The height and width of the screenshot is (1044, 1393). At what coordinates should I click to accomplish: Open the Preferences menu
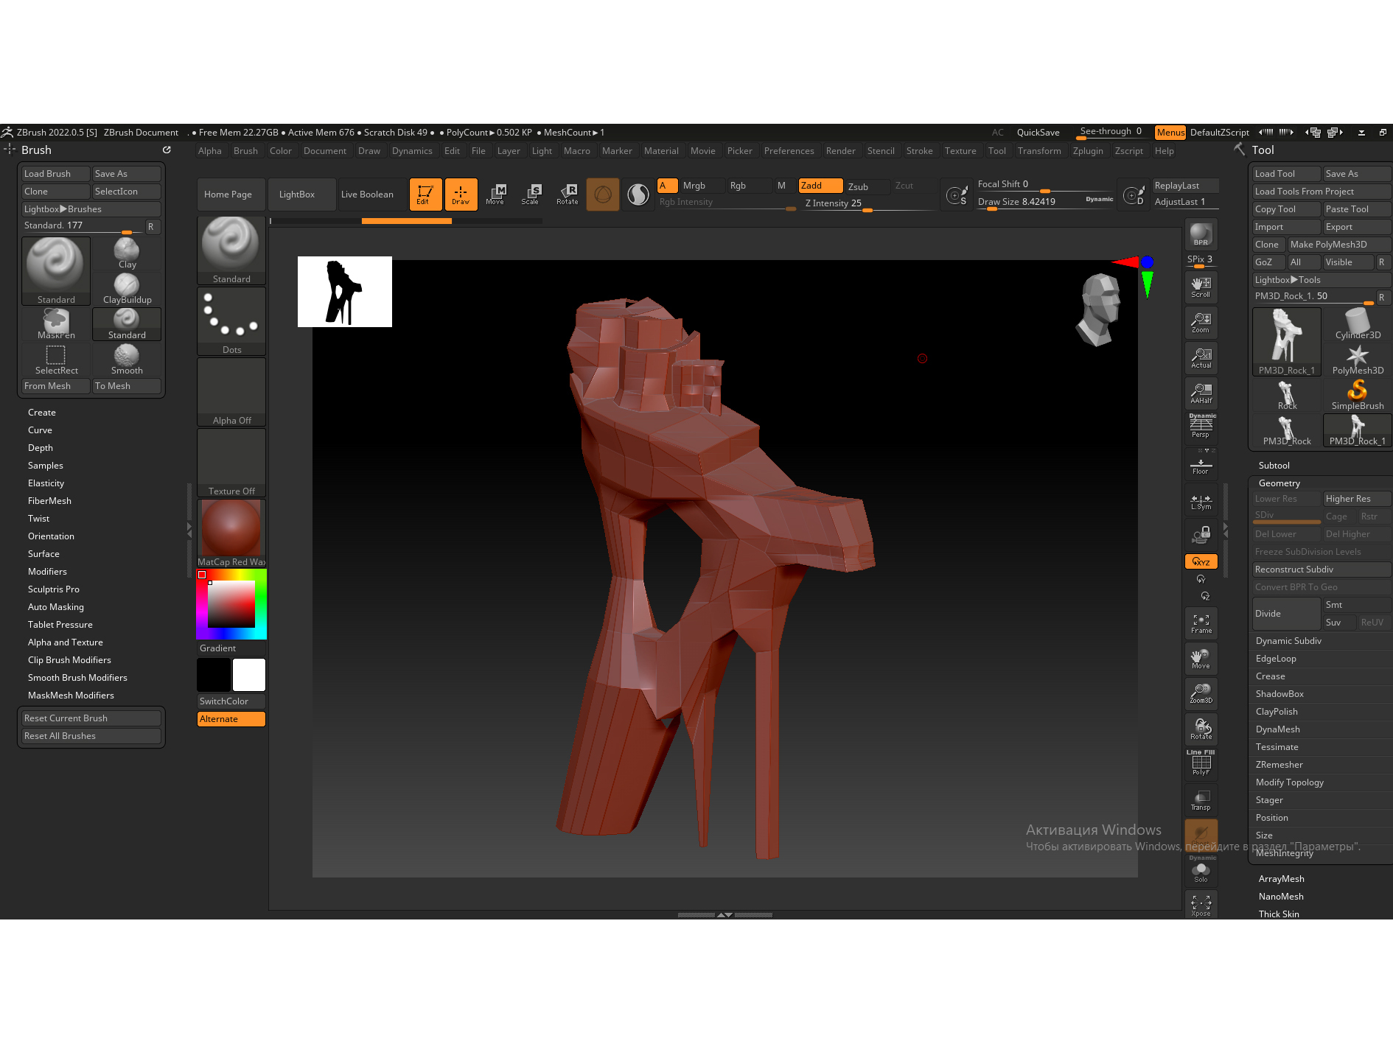coord(789,151)
